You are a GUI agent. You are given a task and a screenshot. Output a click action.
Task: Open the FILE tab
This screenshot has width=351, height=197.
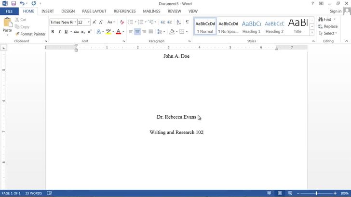pyautogui.click(x=9, y=12)
